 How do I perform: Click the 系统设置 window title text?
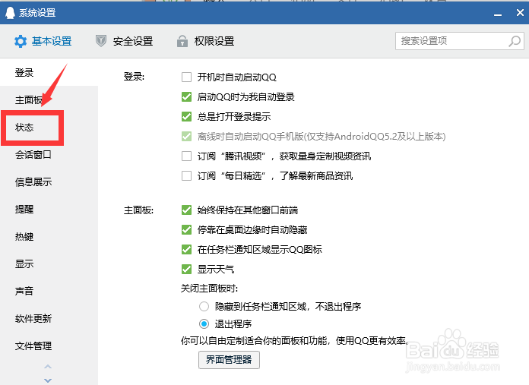[x=37, y=13]
